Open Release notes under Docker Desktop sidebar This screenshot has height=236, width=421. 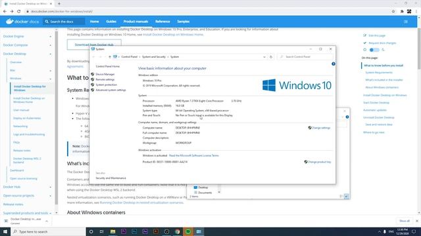(22, 151)
